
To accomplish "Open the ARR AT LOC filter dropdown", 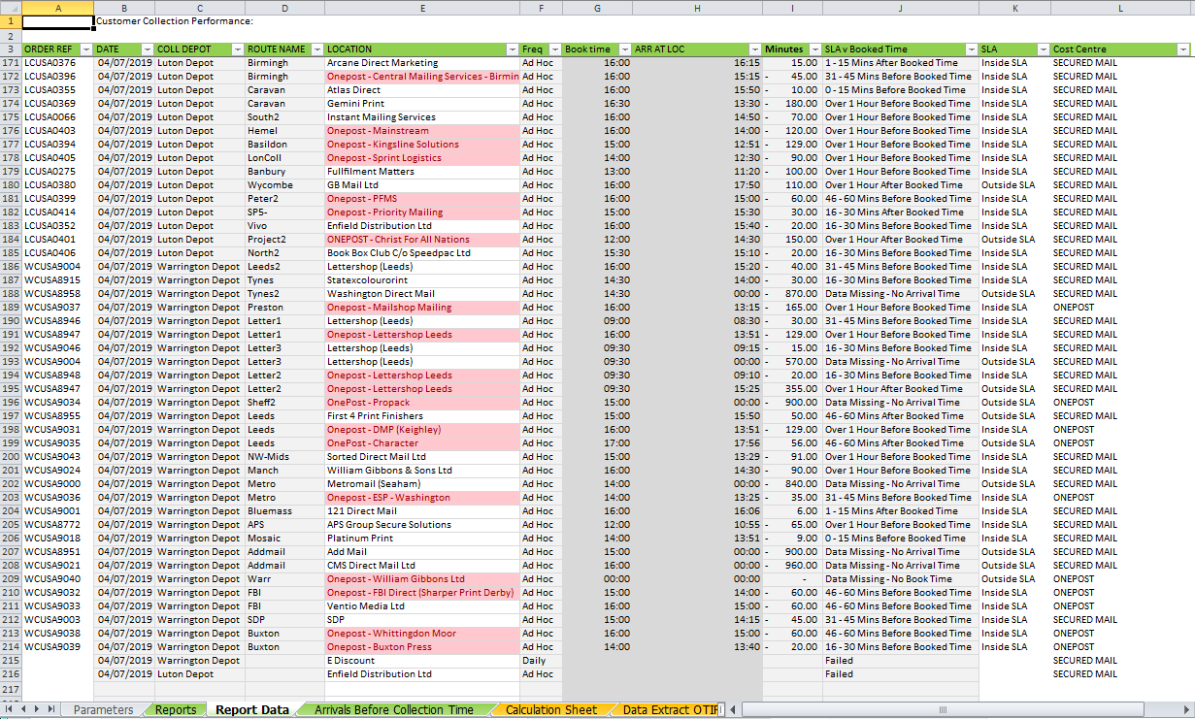I will coord(754,49).
